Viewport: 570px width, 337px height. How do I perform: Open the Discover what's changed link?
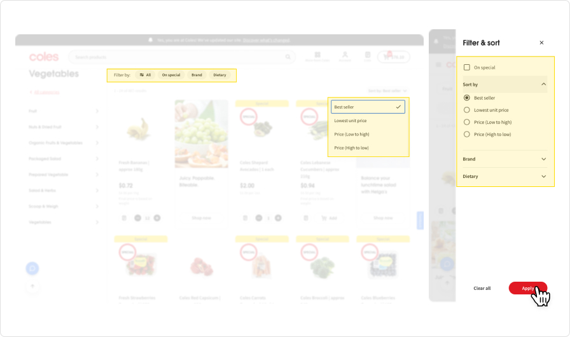pyautogui.click(x=266, y=40)
